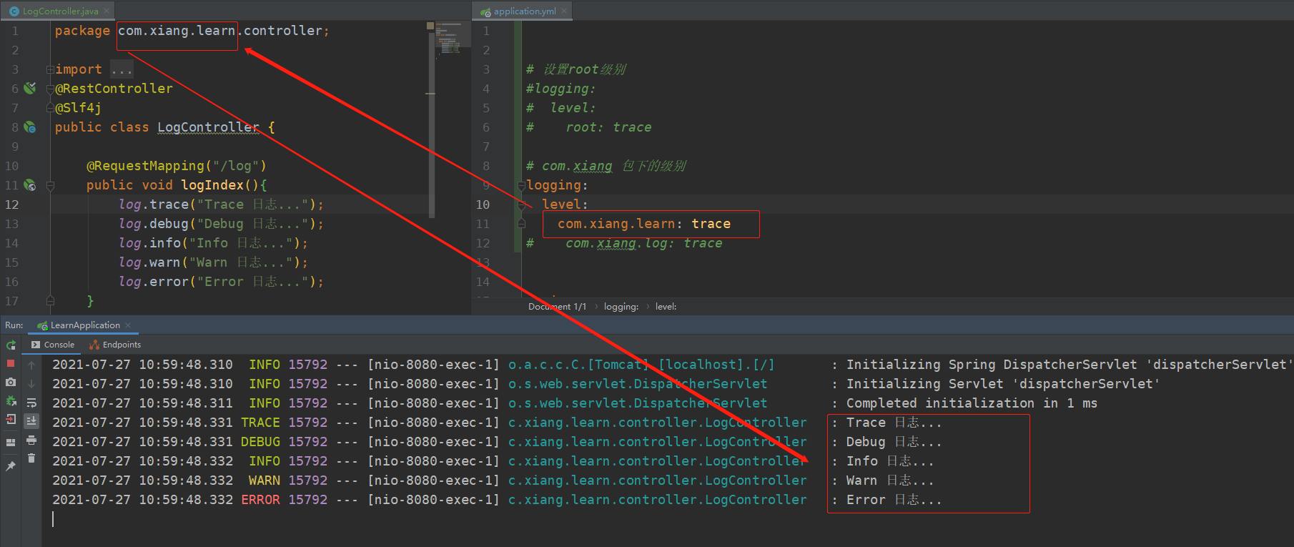
Task: Click the TRACE level console log line
Action: 497,423
